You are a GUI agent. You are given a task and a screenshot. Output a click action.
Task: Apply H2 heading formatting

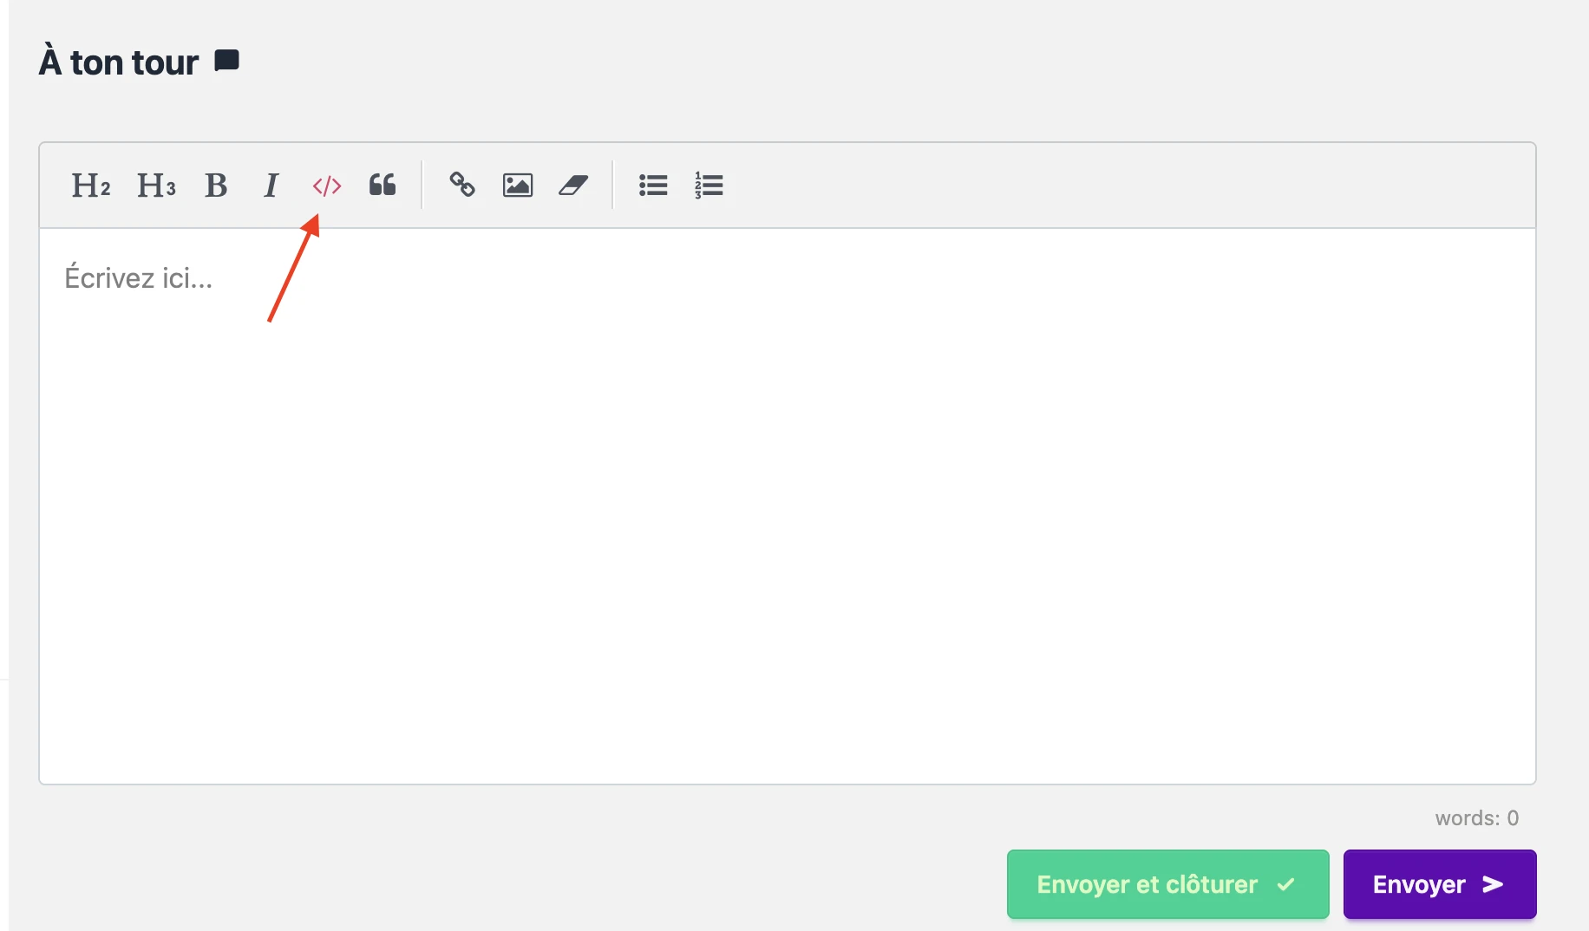[90, 186]
